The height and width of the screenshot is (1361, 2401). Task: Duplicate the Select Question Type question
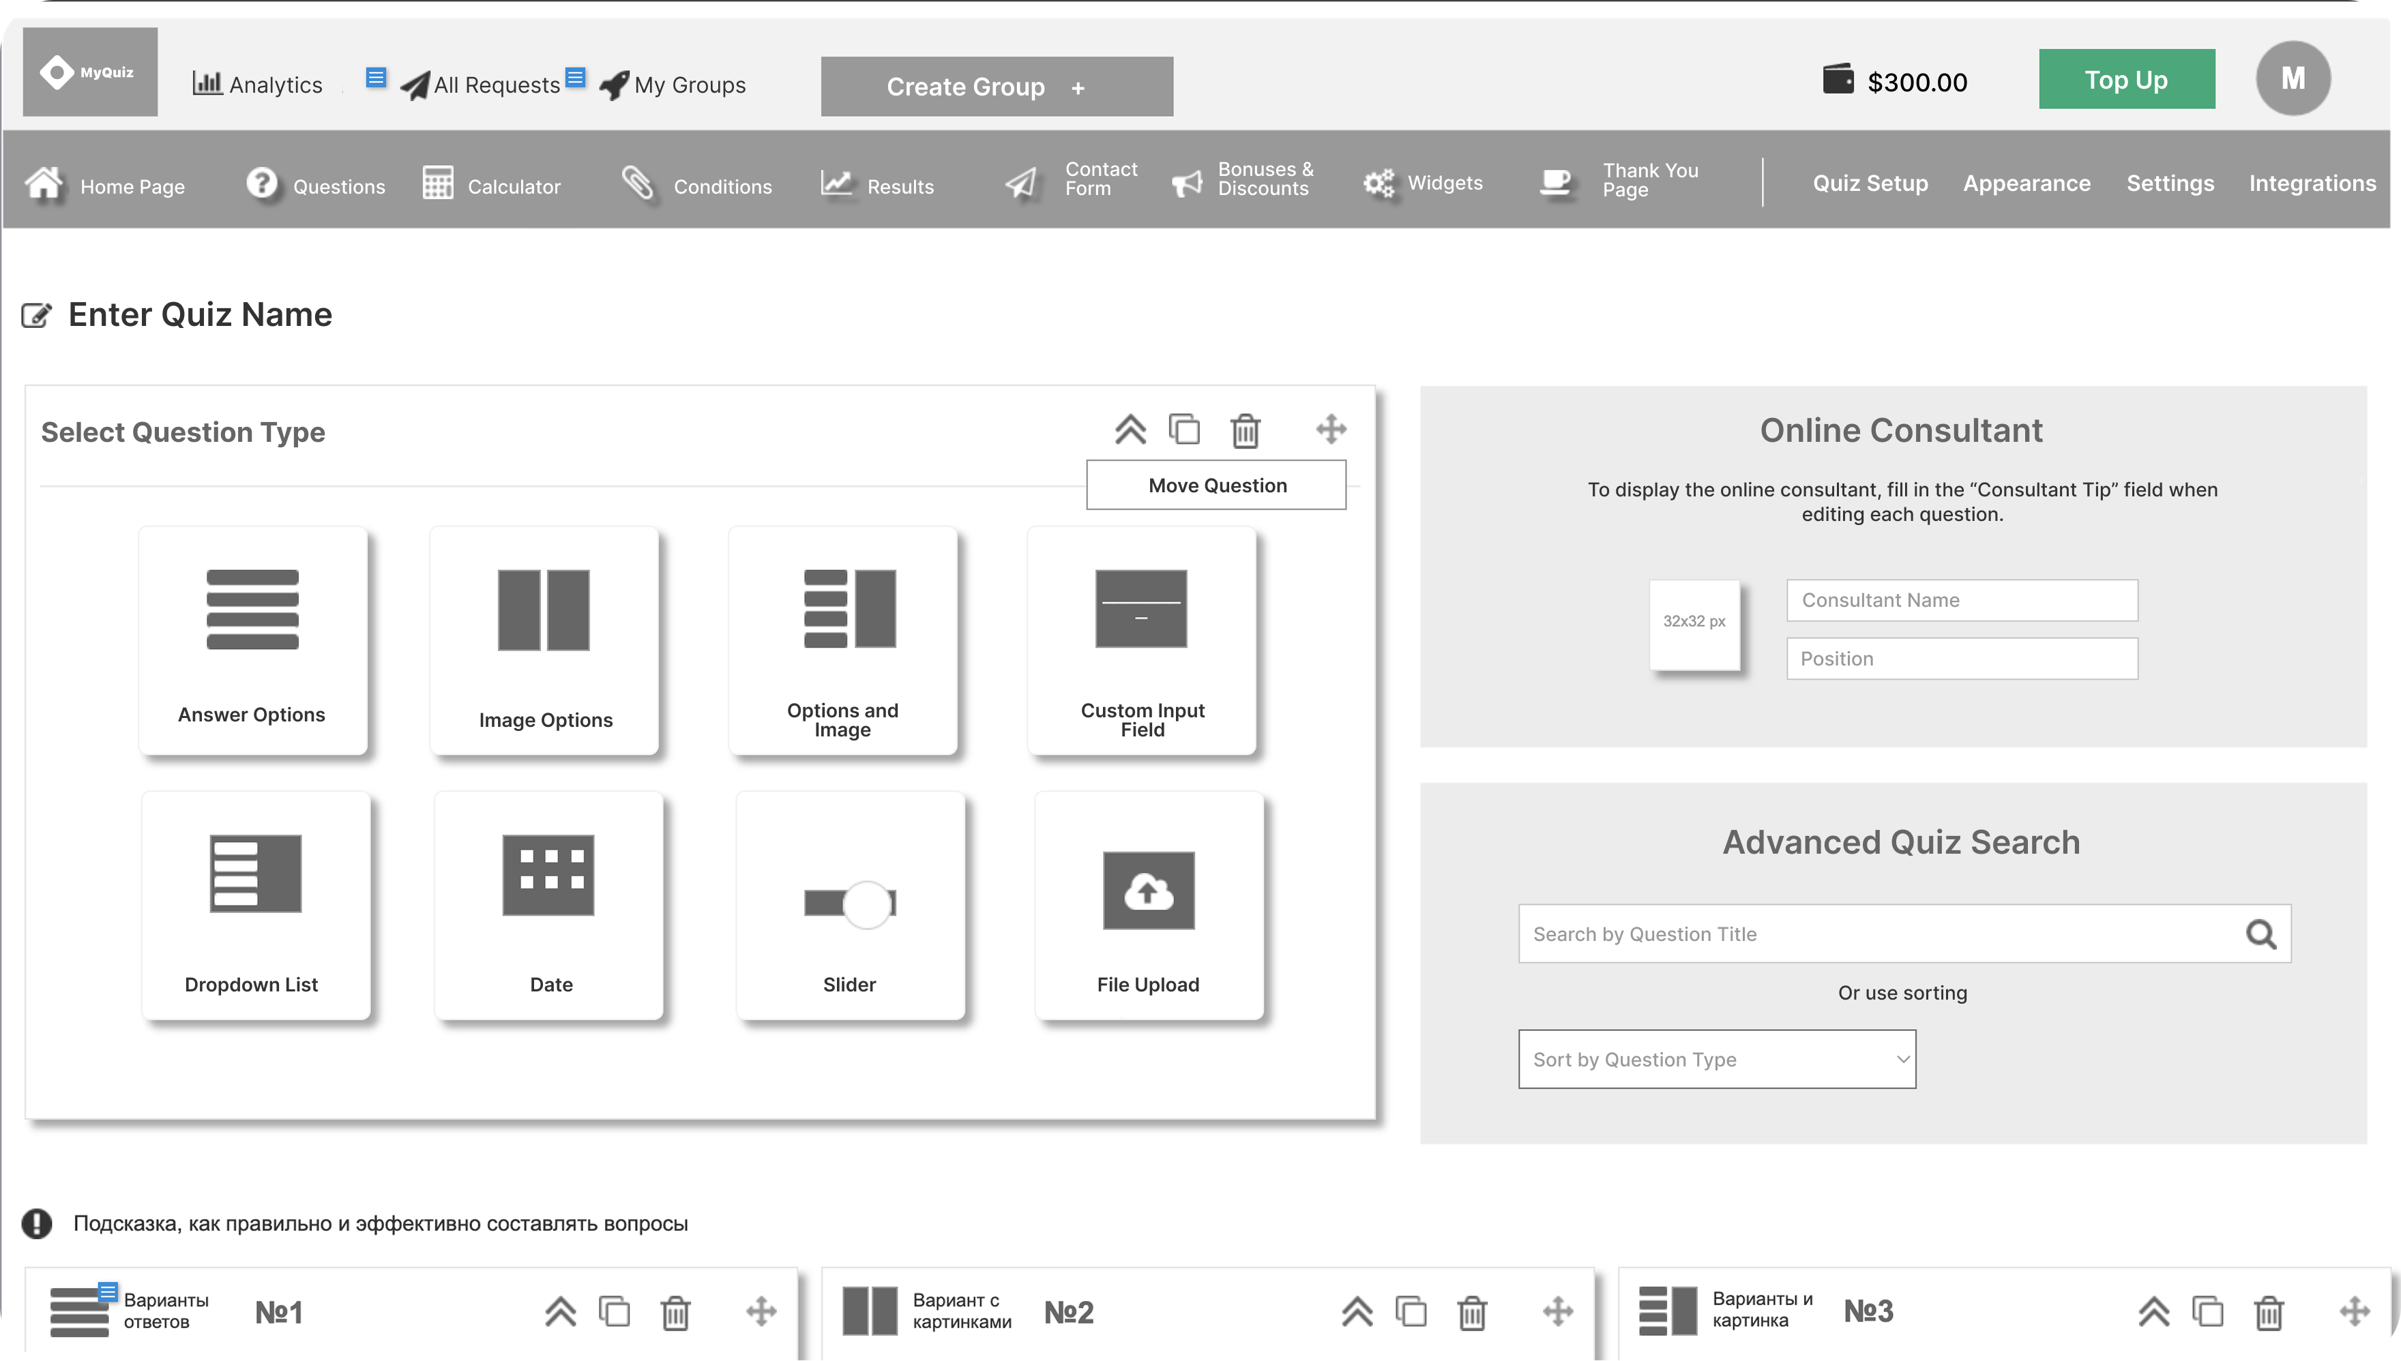(x=1185, y=430)
